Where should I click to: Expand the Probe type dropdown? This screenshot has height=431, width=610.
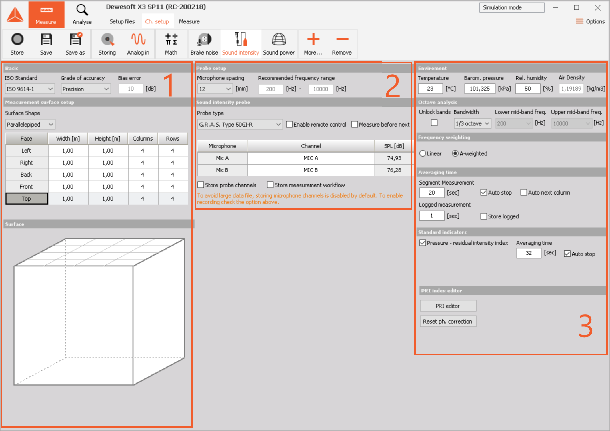[x=240, y=124]
